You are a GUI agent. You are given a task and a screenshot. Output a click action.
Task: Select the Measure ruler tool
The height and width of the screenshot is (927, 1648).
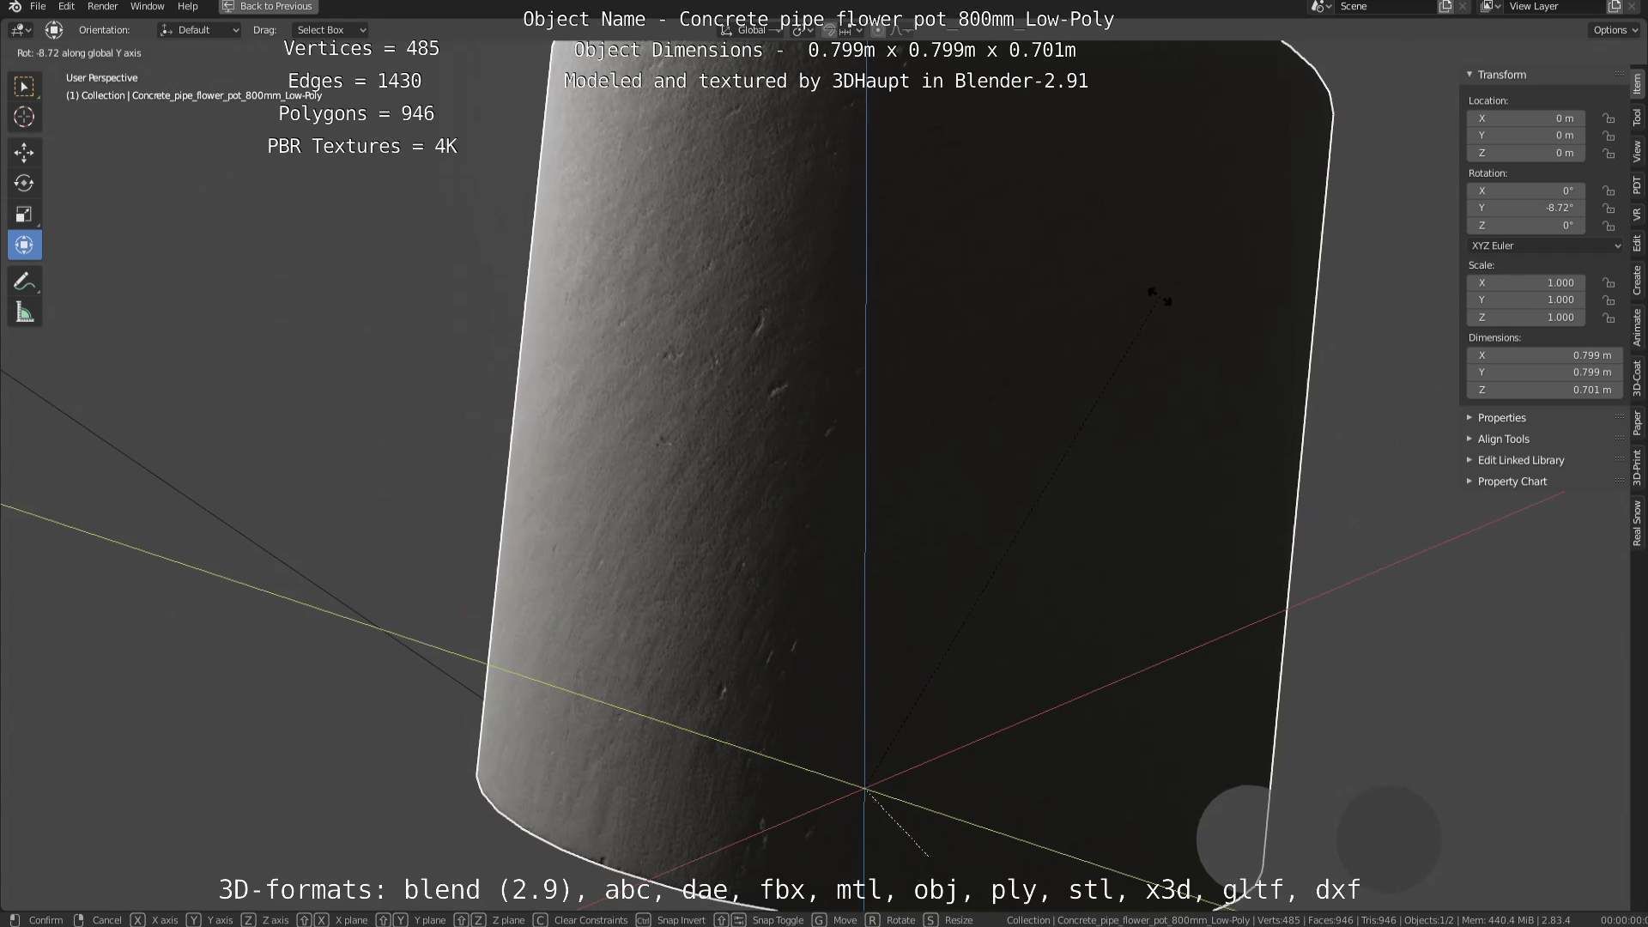[x=24, y=313]
